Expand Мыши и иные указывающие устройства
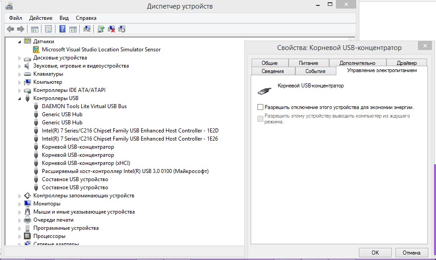This screenshot has width=436, height=260. [19, 212]
